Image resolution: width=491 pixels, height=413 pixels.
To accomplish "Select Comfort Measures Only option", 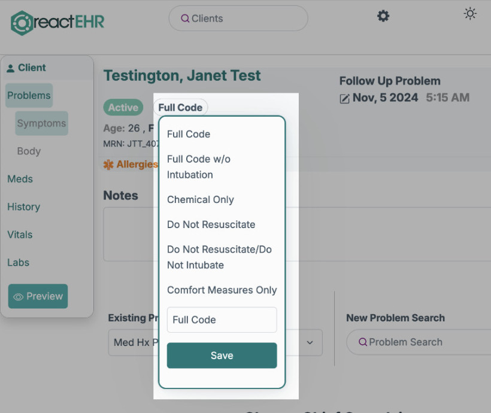I will 222,290.
